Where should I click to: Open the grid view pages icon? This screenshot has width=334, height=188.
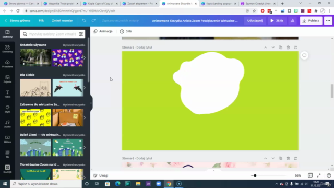coord(310,175)
